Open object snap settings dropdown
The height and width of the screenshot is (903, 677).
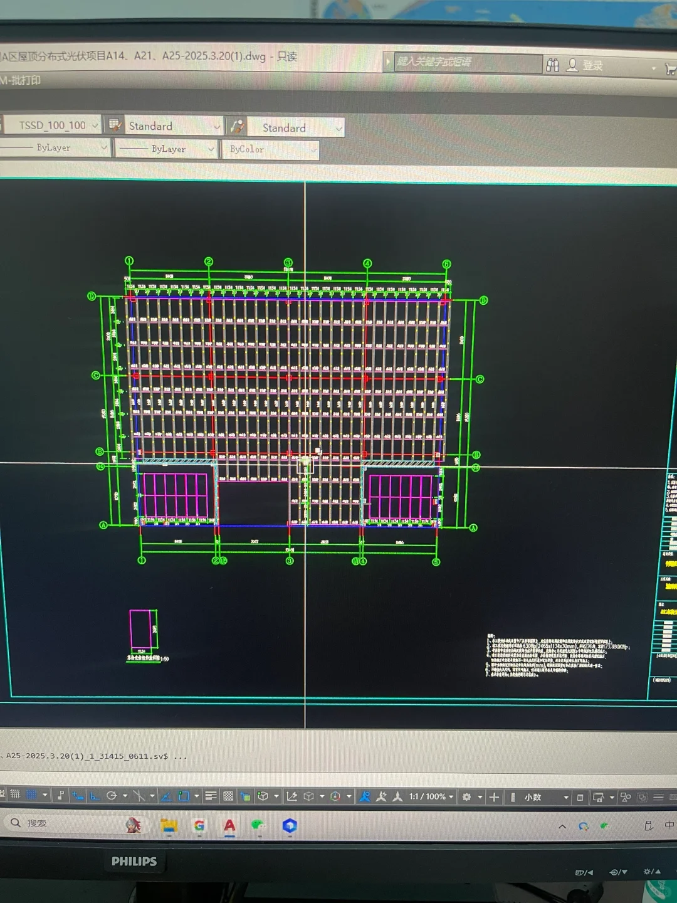[197, 796]
